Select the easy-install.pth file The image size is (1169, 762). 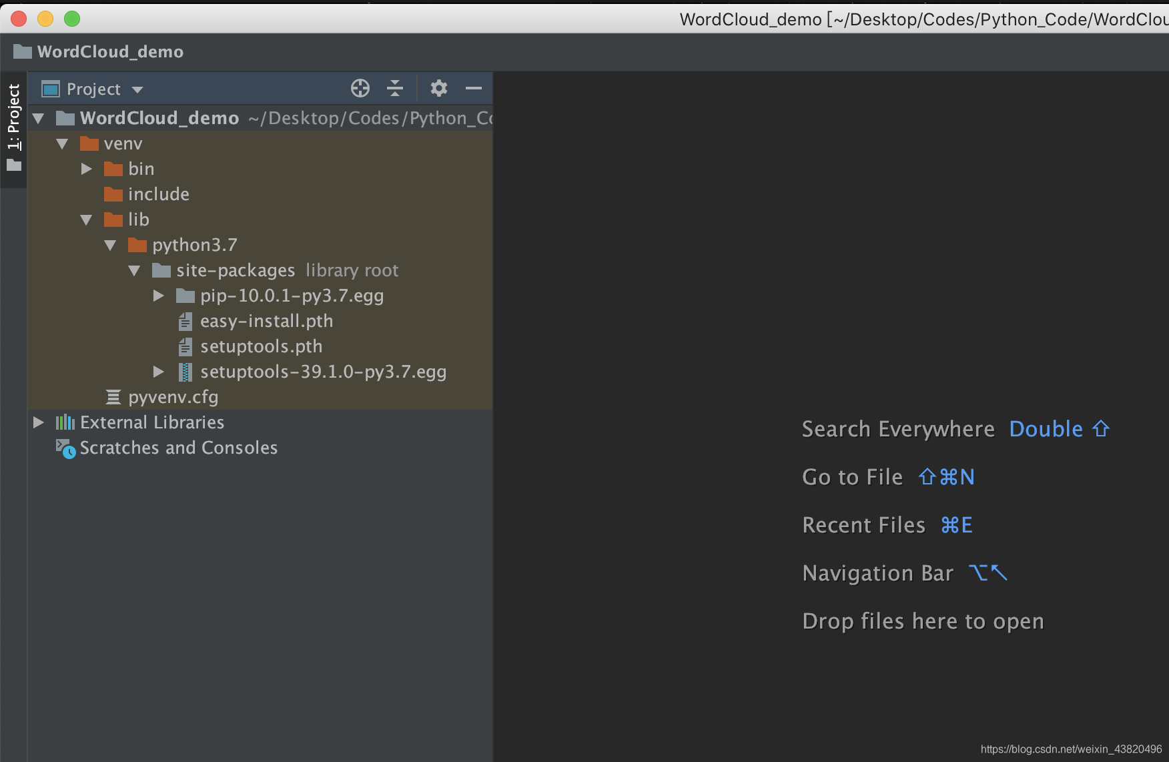point(267,321)
